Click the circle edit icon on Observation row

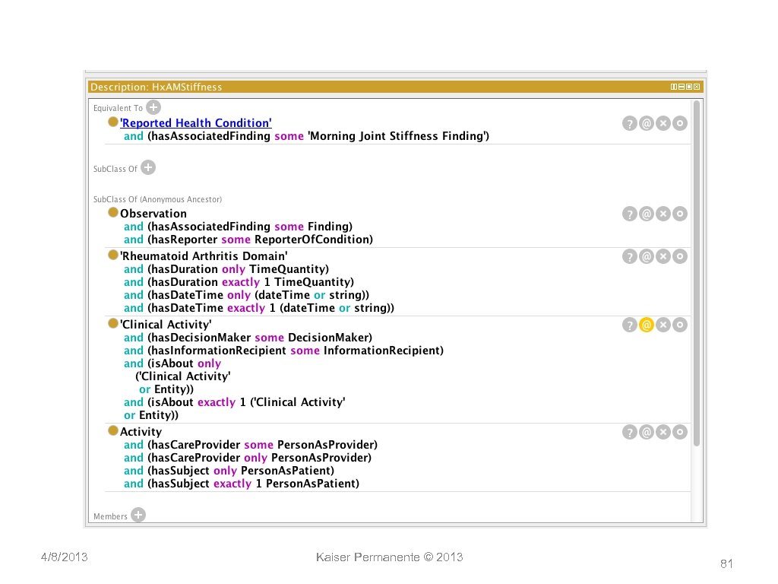(680, 214)
